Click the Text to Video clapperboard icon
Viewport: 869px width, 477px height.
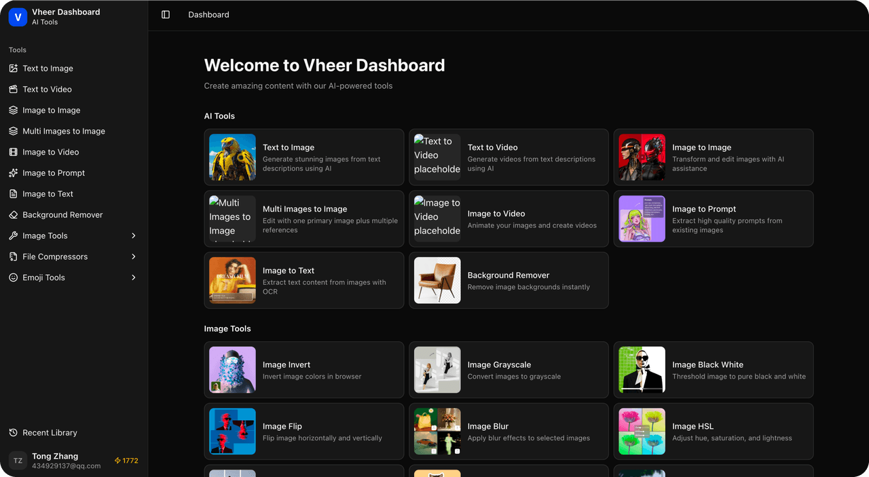click(x=13, y=89)
